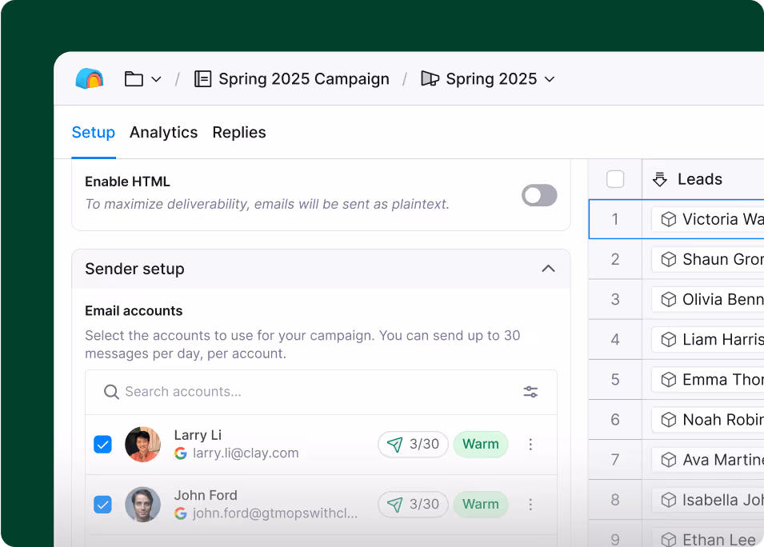Image resolution: width=764 pixels, height=547 pixels.
Task: Select the Emma lead cell
Action: tap(702, 379)
